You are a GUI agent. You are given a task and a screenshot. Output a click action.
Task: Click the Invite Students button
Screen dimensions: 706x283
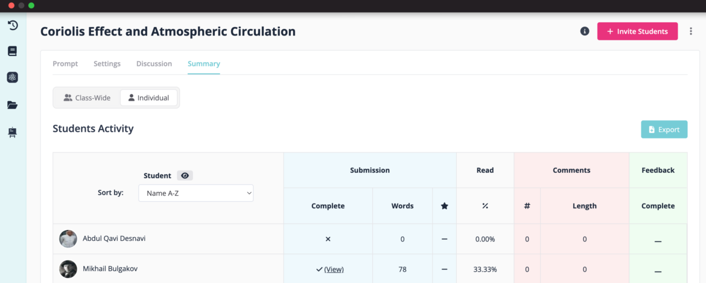click(638, 31)
